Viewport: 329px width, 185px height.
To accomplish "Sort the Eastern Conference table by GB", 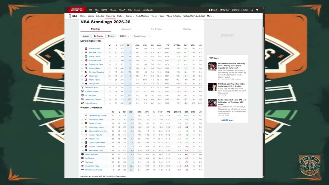I will point(129,45).
